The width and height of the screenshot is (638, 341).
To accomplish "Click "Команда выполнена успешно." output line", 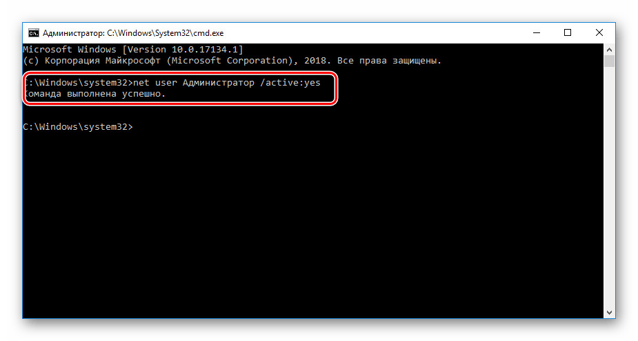I will pos(95,94).
